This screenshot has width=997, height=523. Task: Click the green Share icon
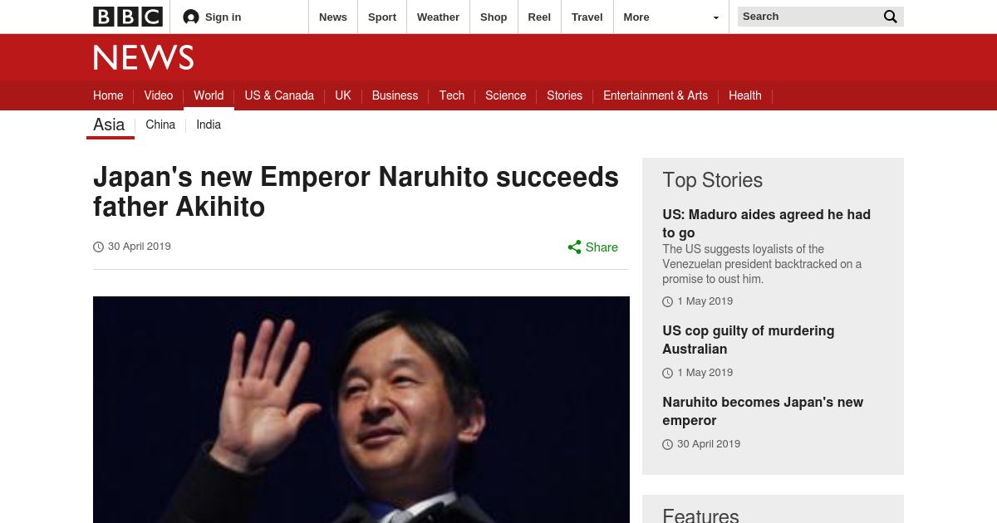(574, 247)
